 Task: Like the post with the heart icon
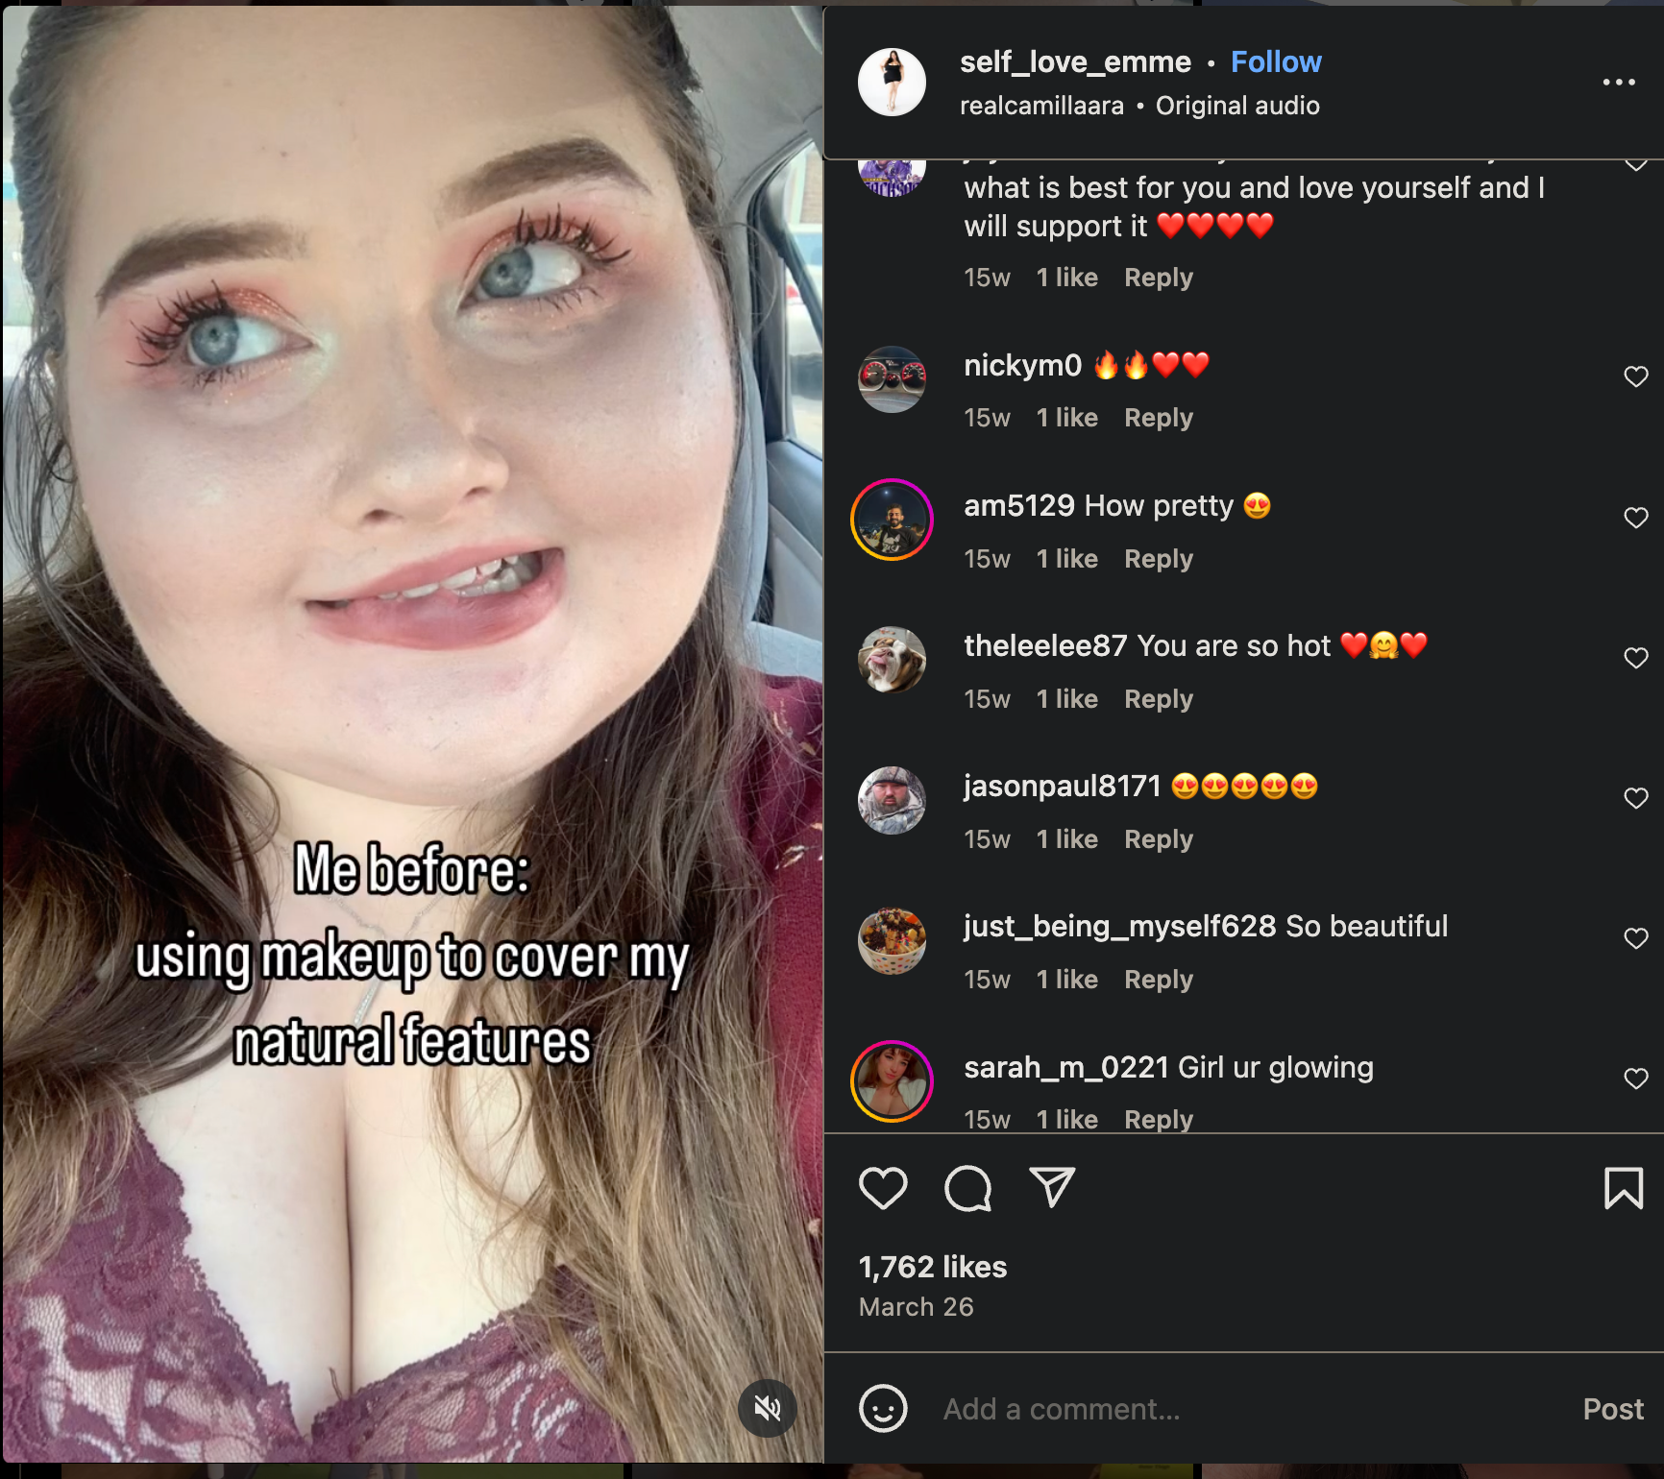coord(882,1188)
